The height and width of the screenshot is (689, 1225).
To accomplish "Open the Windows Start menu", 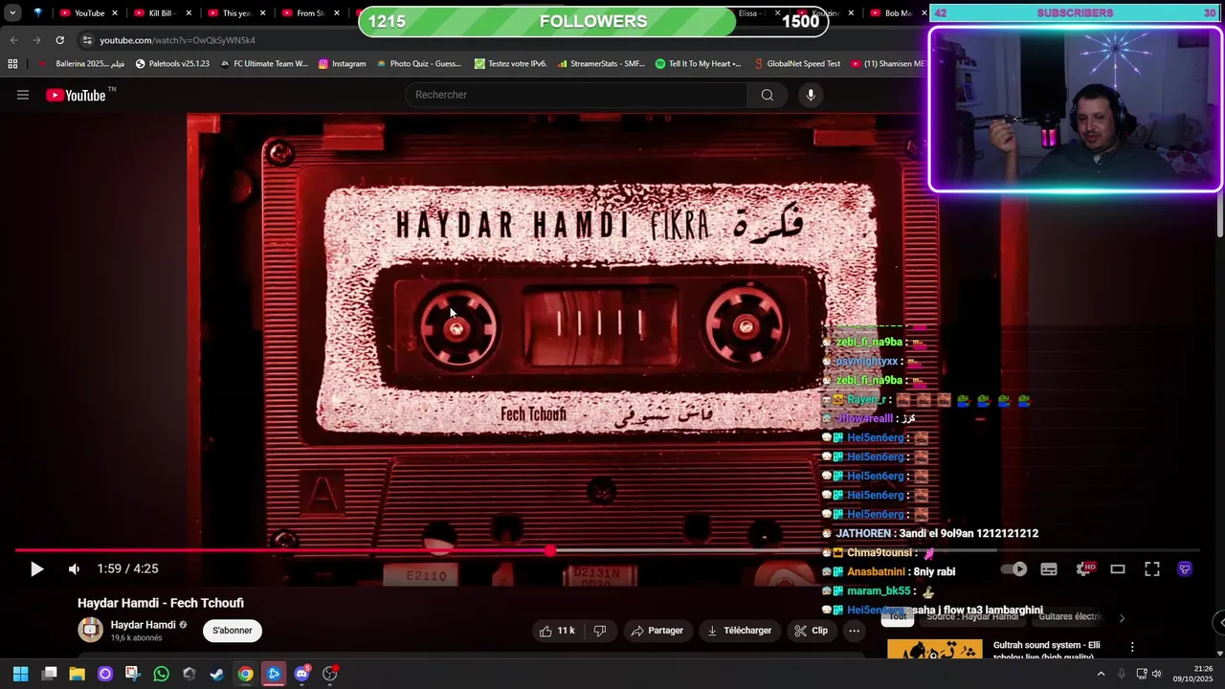I will [20, 674].
